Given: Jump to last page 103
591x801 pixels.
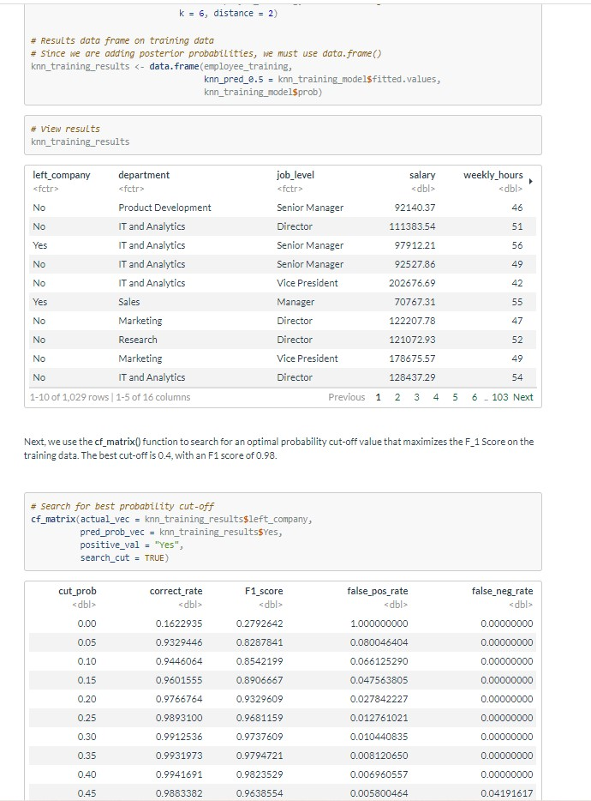Looking at the screenshot, I should coord(499,397).
